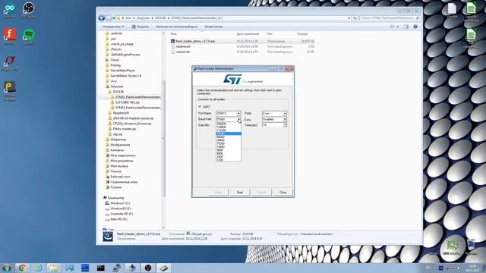
Task: Open Google Chrome from taskbar
Action: point(22,268)
